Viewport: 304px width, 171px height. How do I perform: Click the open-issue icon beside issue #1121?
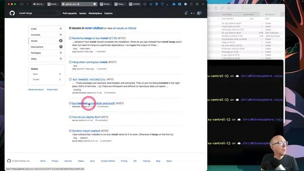(x=70, y=38)
